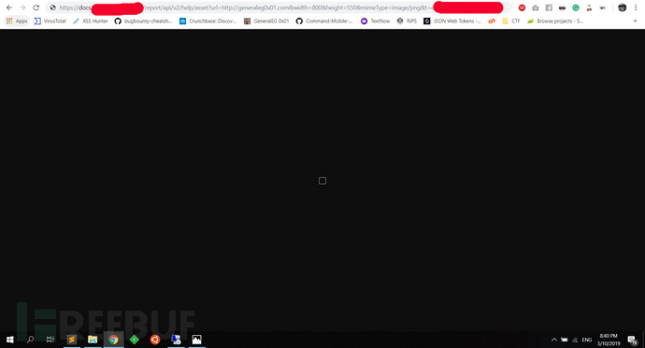Open the TextNow bookmark
Image resolution: width=645 pixels, height=348 pixels.
pos(375,21)
